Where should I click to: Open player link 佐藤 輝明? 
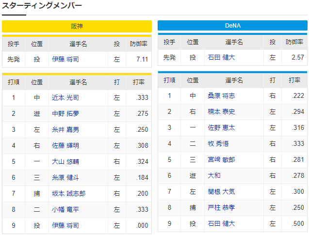(65, 145)
